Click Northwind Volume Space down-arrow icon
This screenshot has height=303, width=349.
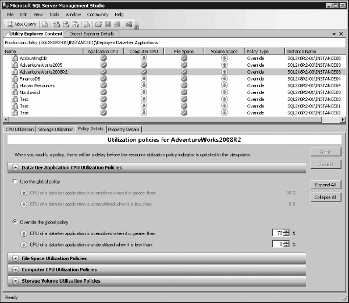point(225,92)
